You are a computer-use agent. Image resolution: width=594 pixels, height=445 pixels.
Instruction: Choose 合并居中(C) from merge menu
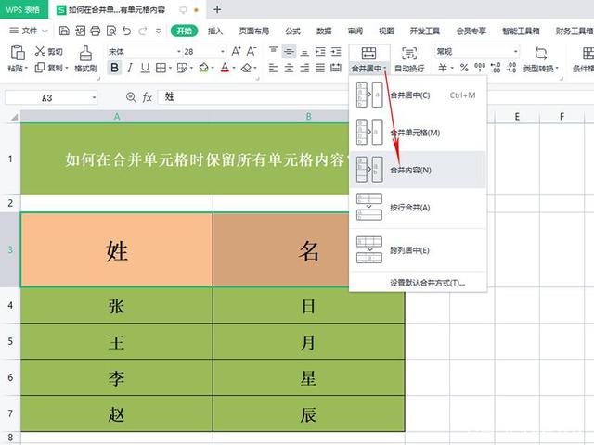tap(418, 95)
